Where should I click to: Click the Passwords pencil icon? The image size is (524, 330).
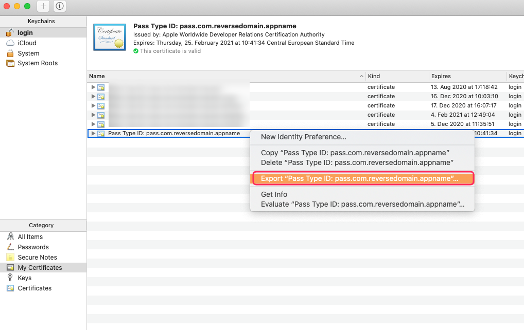click(x=10, y=247)
